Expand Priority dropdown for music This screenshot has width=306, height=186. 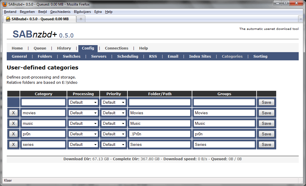(x=113, y=123)
